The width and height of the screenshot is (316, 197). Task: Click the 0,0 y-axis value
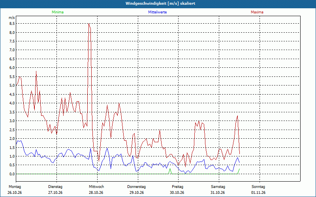pos(12,174)
